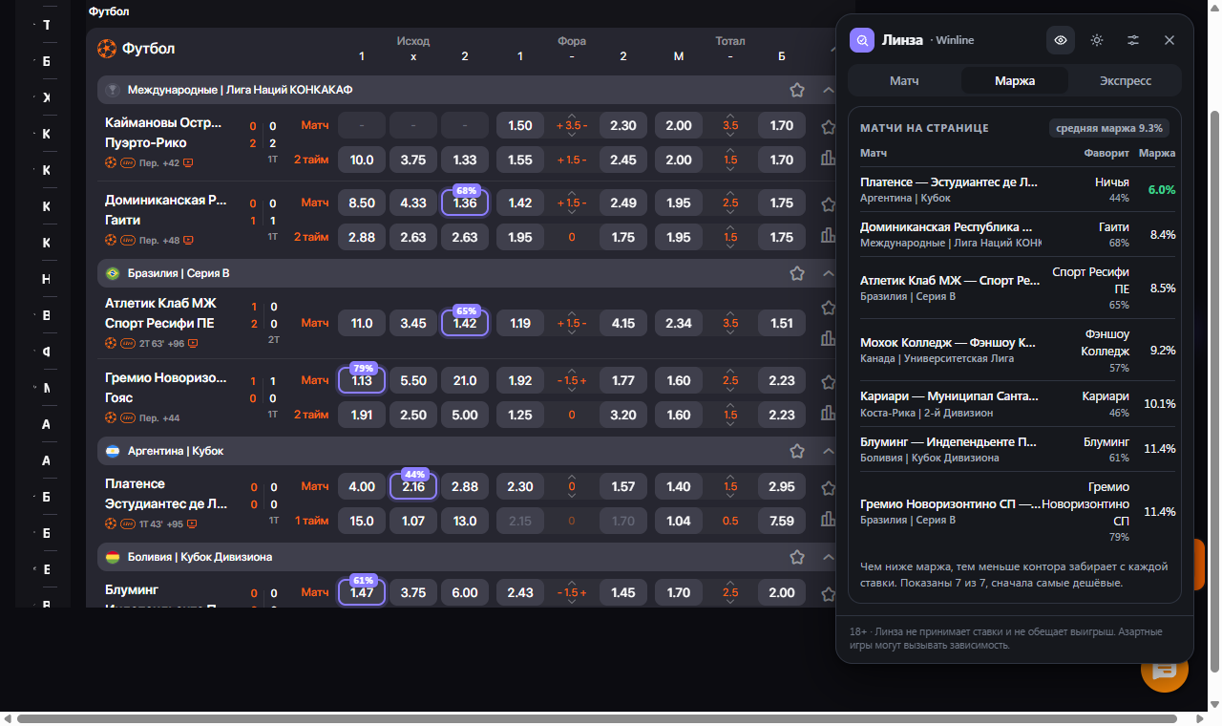
Task: Select draw odds 2.16 for Платенсе match
Action: [x=413, y=487]
